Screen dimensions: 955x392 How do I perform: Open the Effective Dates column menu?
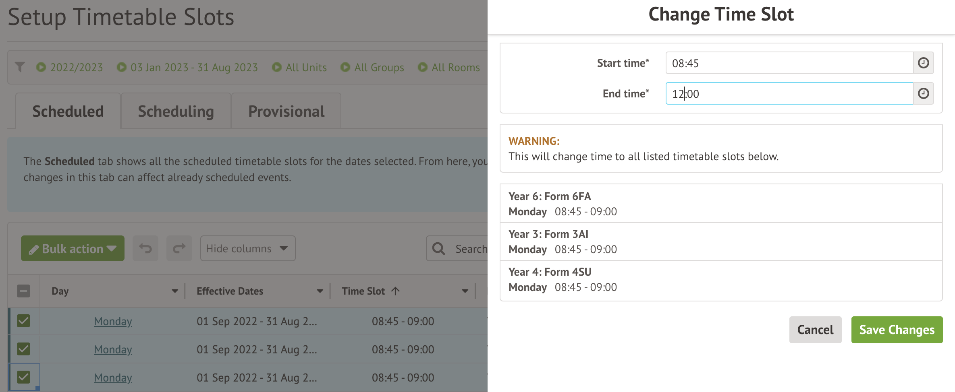pos(320,291)
